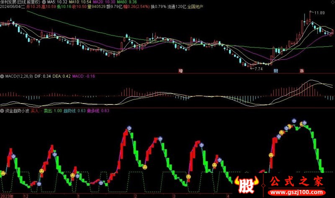Image resolution: width=335 pixels, height=198 pixels.
Task: Select the MA10 moving average label
Action: (76, 2)
